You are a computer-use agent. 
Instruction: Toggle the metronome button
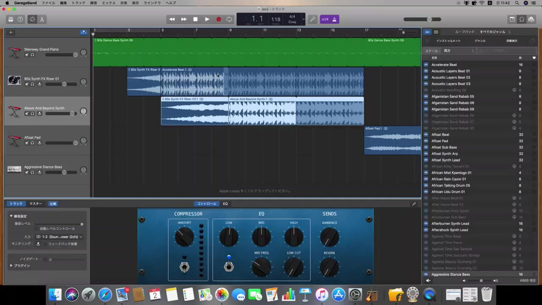tap(334, 19)
